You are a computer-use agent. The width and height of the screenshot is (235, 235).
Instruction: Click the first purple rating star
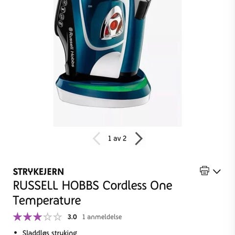(x=18, y=217)
